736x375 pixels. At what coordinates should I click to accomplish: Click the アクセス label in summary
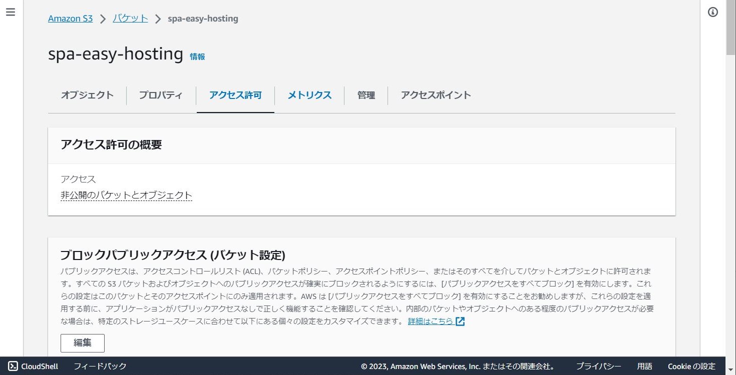coord(78,179)
